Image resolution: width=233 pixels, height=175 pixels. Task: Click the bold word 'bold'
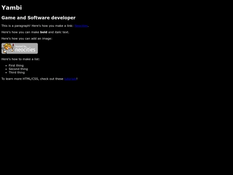coord(44,32)
